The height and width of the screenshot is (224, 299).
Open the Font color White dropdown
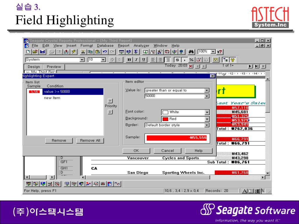pos(207,112)
